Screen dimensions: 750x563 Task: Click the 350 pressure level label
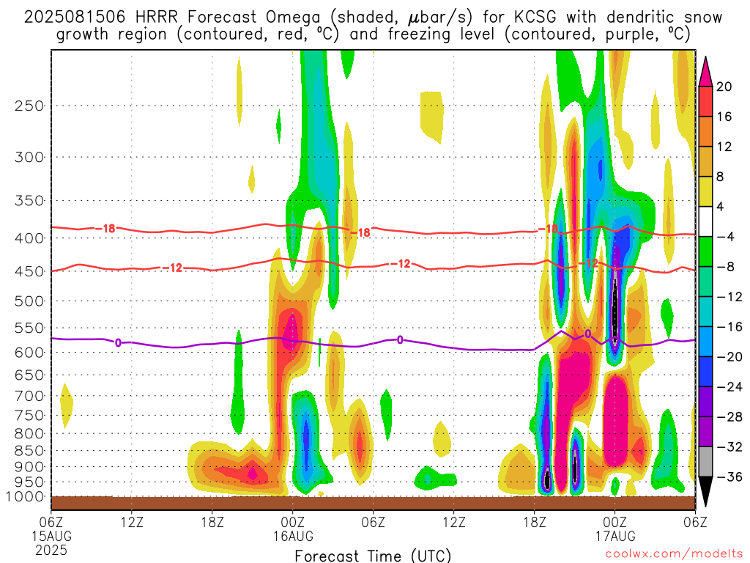29,201
